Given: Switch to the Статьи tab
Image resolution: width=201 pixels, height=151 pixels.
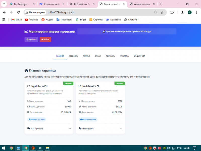Looking at the screenshot, I should [x=86, y=56].
